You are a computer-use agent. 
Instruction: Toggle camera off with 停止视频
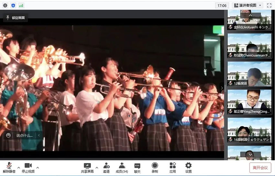pos(28,168)
